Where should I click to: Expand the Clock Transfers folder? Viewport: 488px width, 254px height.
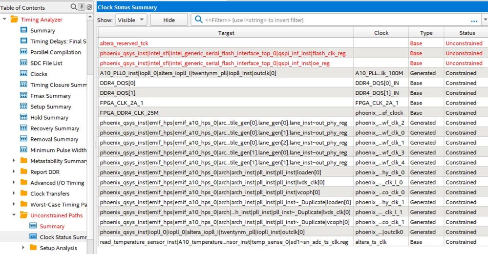[14, 193]
